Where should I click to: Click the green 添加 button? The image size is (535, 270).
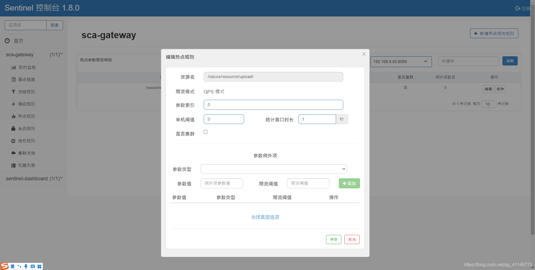(349, 183)
